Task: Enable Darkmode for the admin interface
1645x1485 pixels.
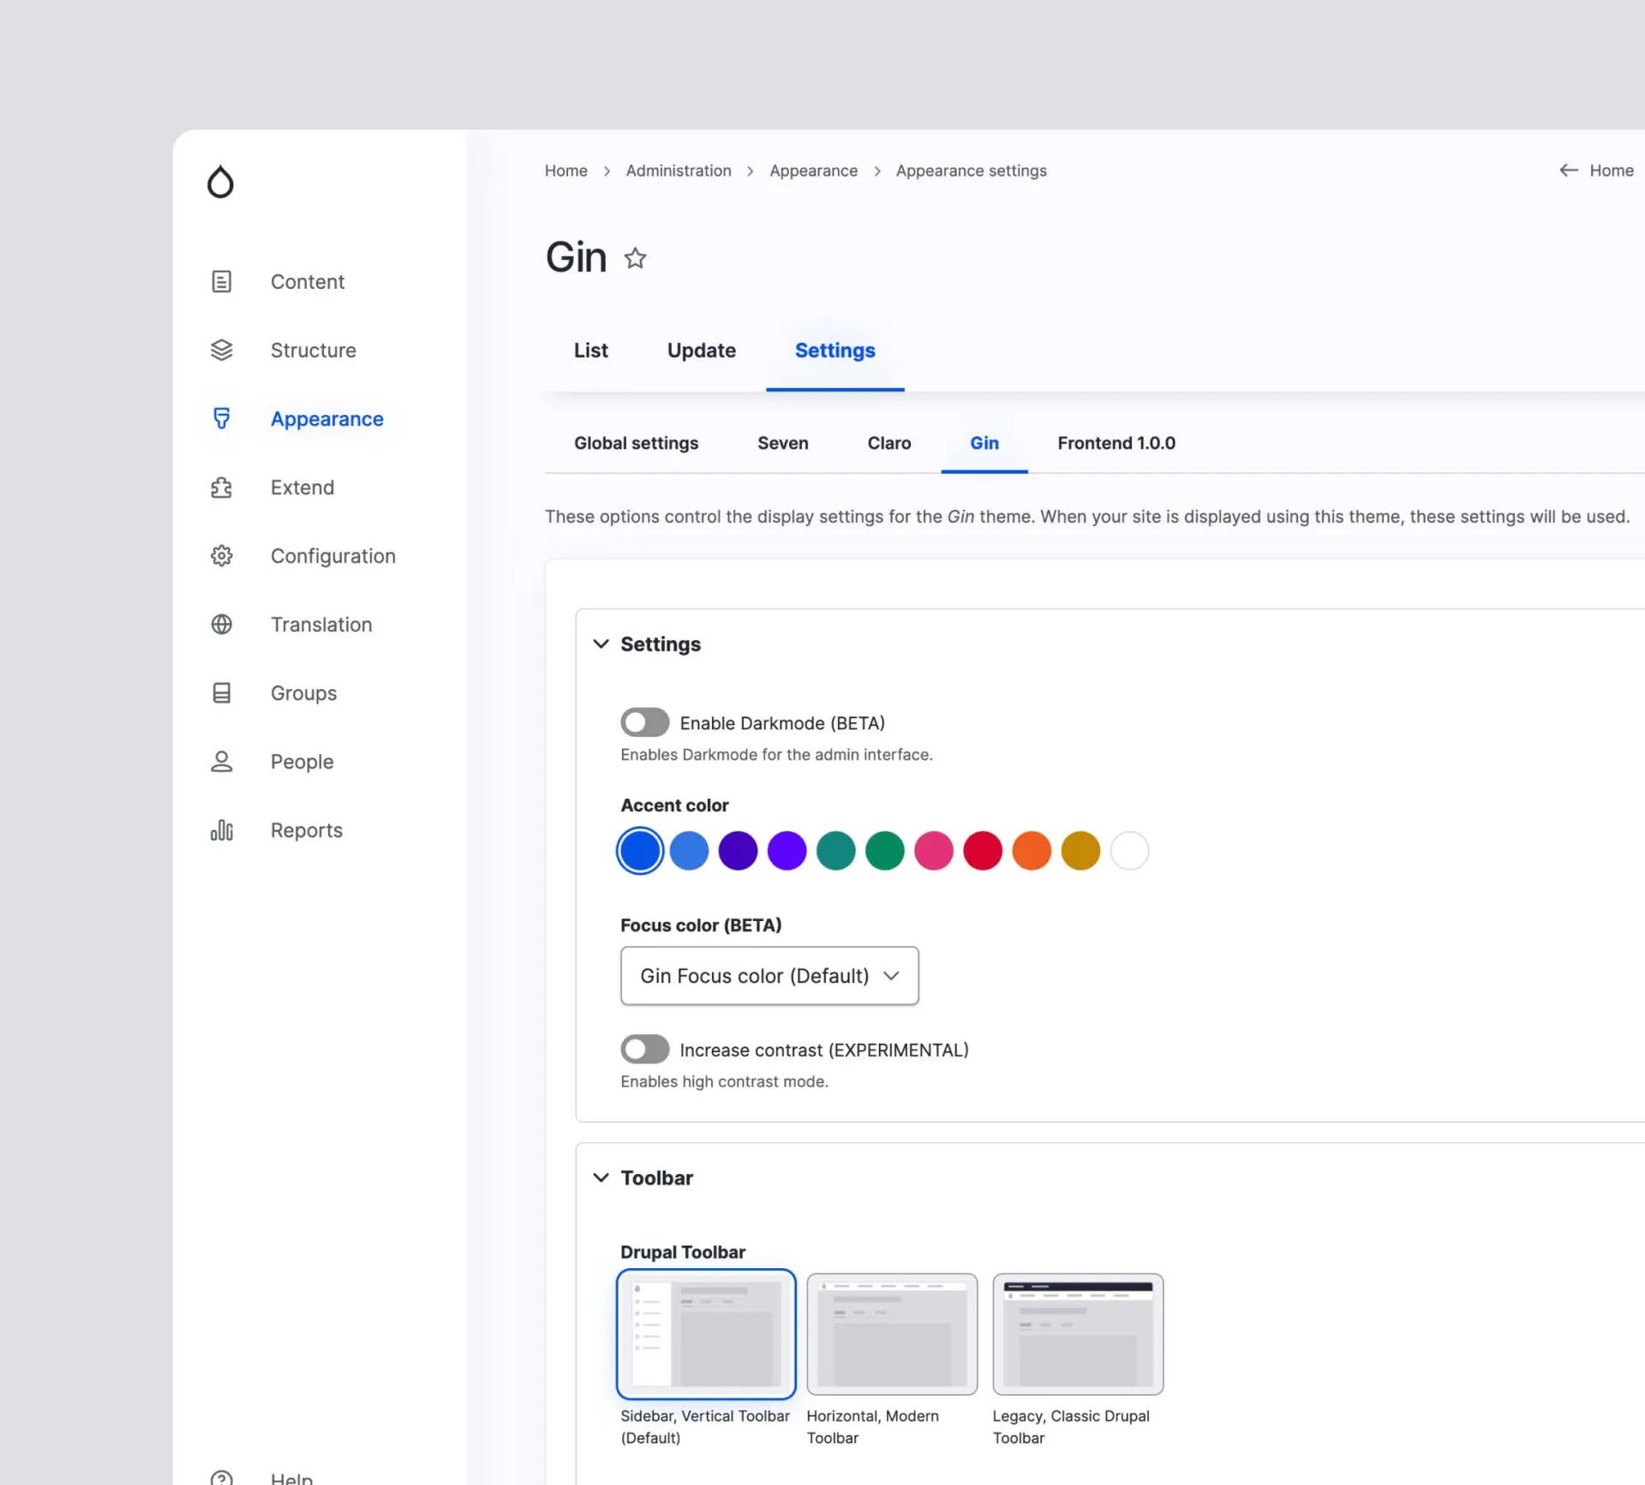Action: pos(644,722)
